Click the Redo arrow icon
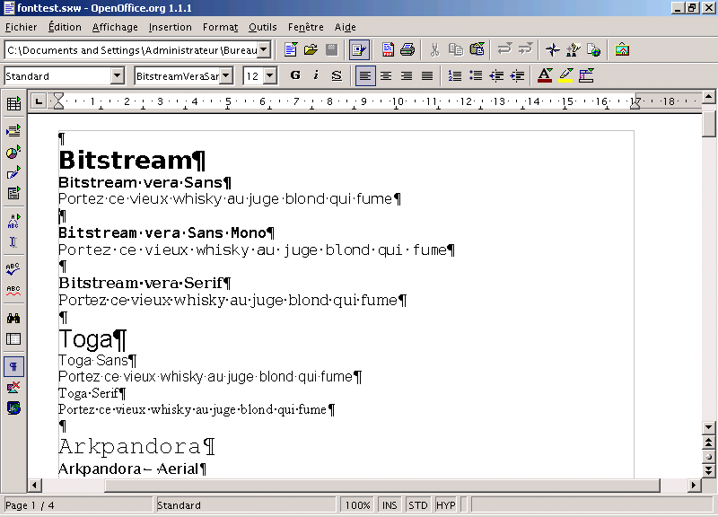The height and width of the screenshot is (517, 718). 525,49
